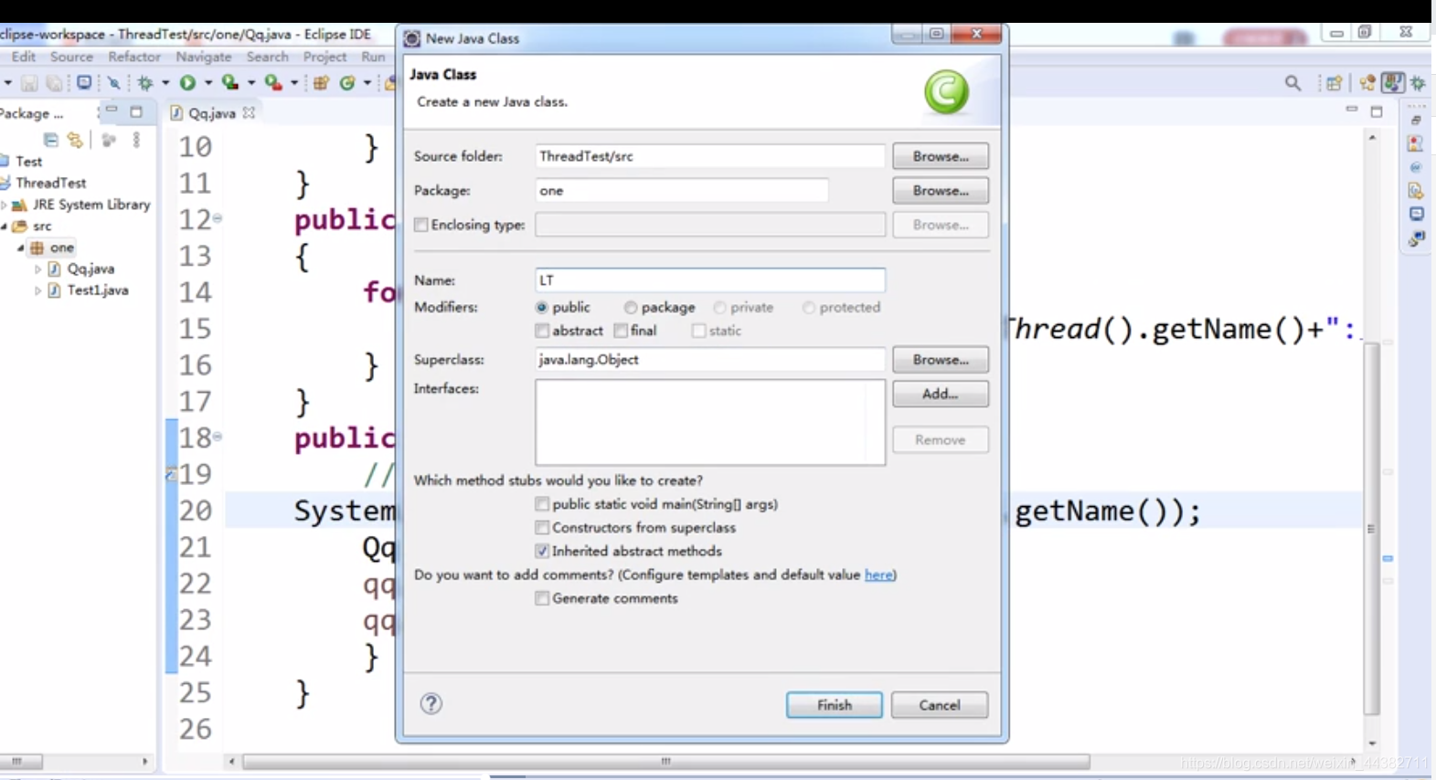The image size is (1436, 780).
Task: Click the Save icon in Eclipse toolbar
Action: pyautogui.click(x=29, y=83)
